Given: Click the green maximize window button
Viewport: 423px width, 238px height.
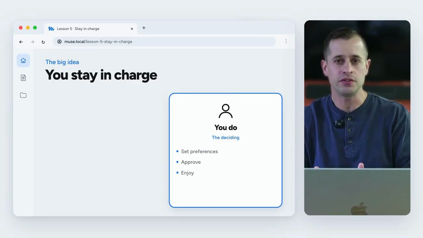Looking at the screenshot, I should pyautogui.click(x=35, y=28).
